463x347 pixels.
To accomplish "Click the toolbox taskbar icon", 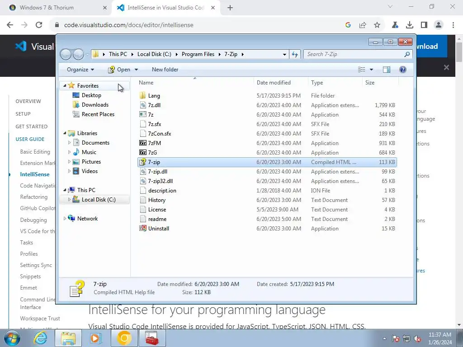I will coord(152,338).
